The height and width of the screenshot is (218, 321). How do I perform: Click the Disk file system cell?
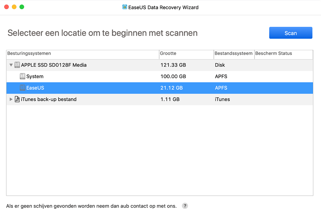[220, 65]
